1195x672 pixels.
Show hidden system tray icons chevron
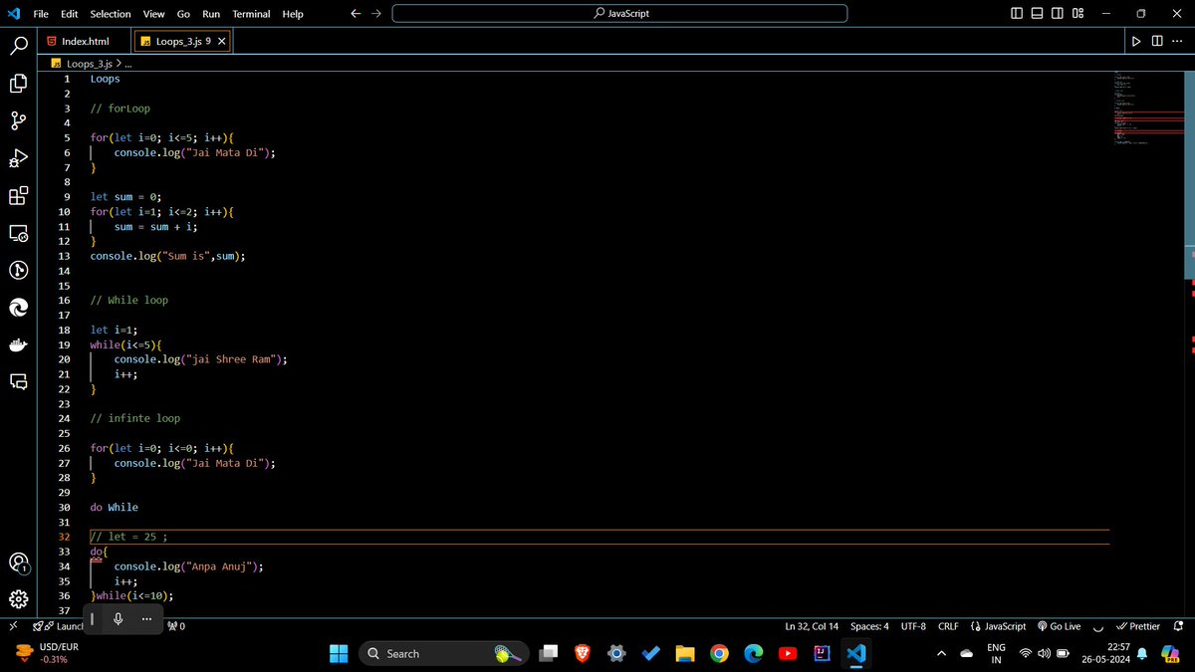coord(940,653)
